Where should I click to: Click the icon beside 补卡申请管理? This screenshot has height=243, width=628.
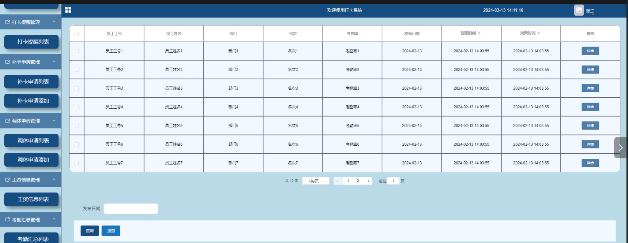[7, 62]
